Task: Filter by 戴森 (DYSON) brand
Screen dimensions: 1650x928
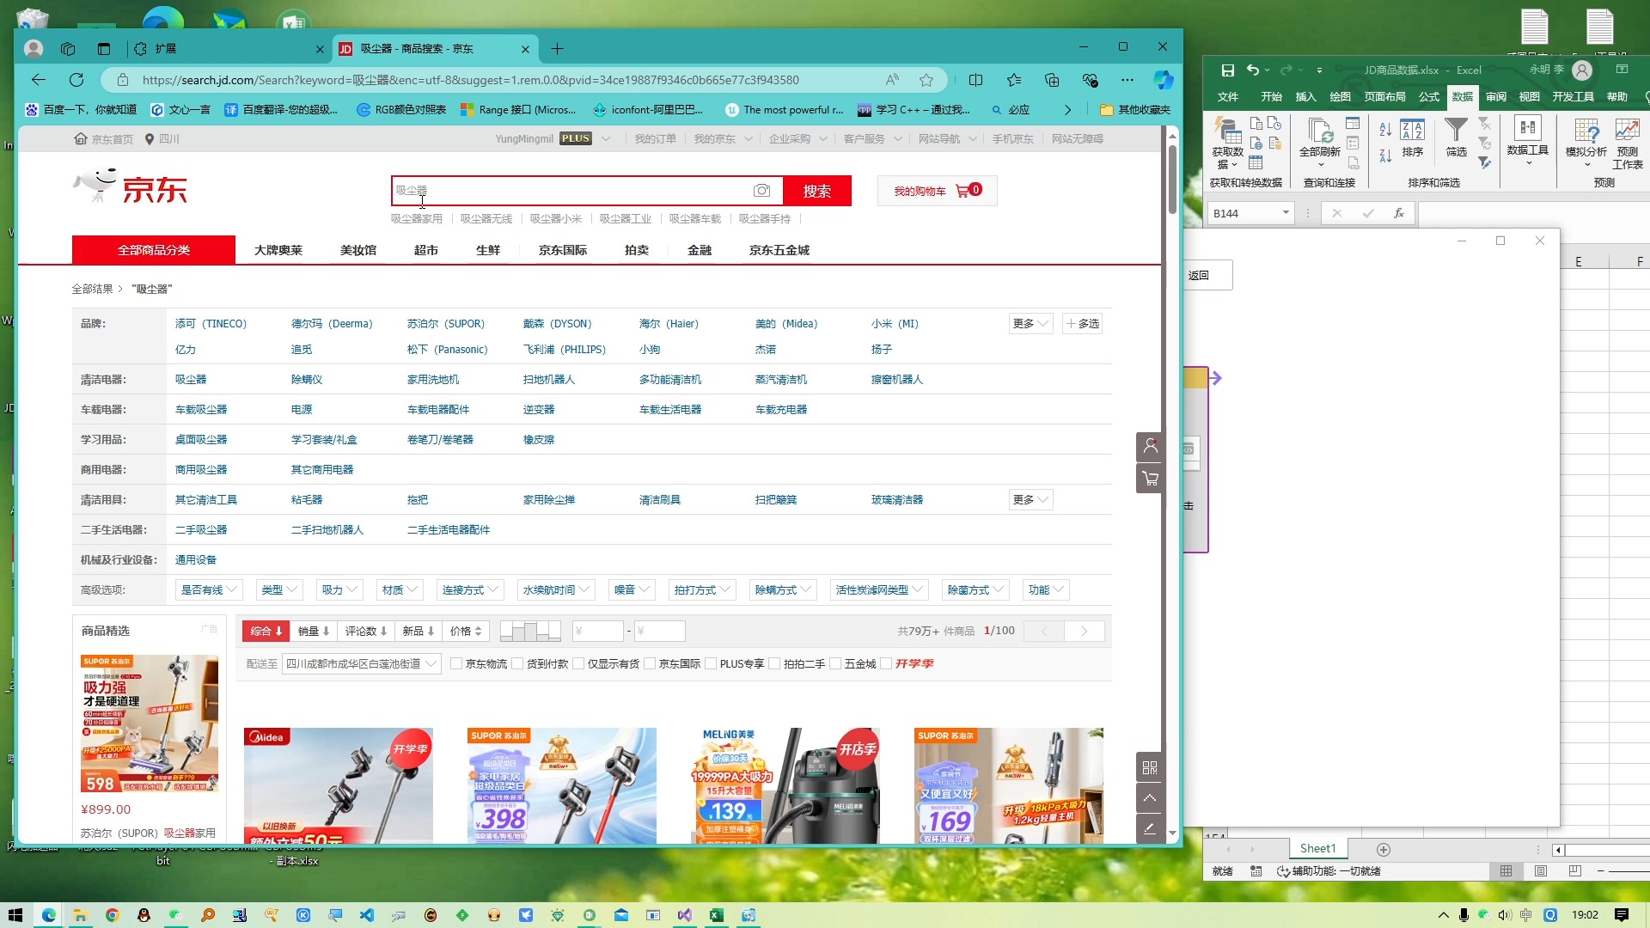Action: coord(557,324)
